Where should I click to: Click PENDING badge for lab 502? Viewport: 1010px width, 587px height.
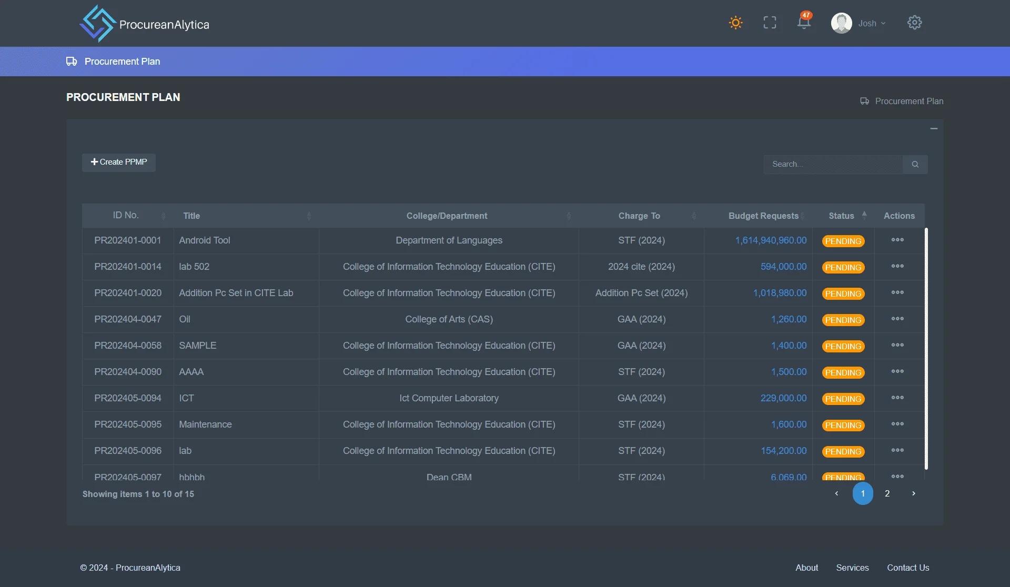[843, 267]
